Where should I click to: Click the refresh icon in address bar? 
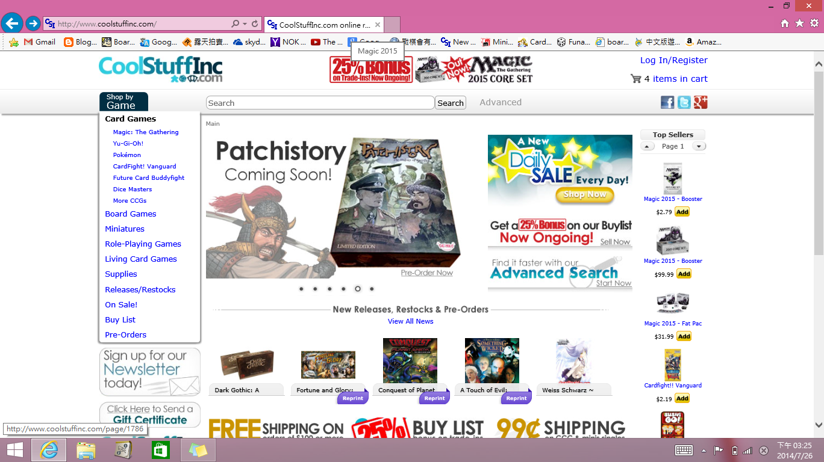(255, 24)
